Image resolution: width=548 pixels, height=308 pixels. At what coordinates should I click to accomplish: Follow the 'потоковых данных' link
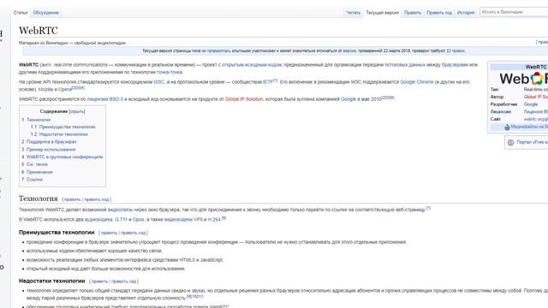[405, 65]
